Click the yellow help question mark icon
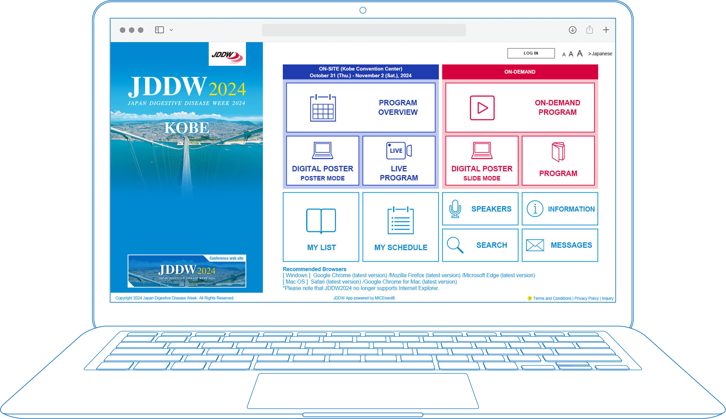The image size is (726, 419). 529,299
